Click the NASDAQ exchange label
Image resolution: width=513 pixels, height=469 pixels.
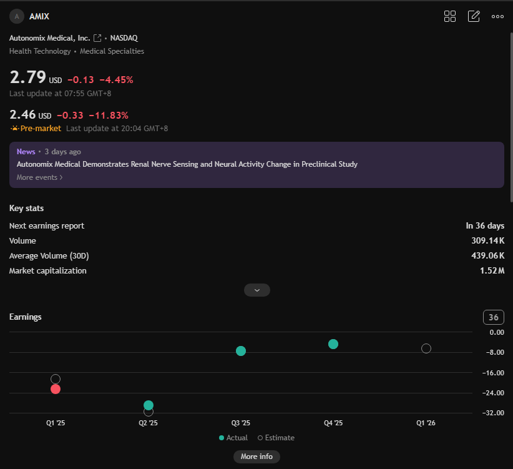tap(124, 38)
